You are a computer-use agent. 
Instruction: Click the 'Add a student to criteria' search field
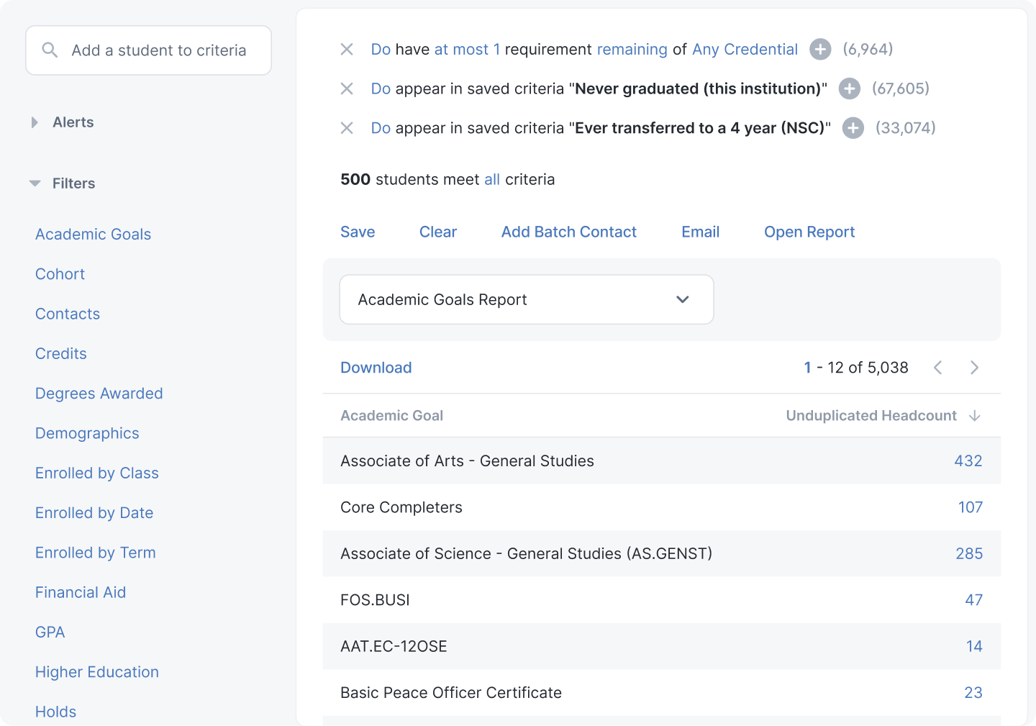(x=158, y=50)
